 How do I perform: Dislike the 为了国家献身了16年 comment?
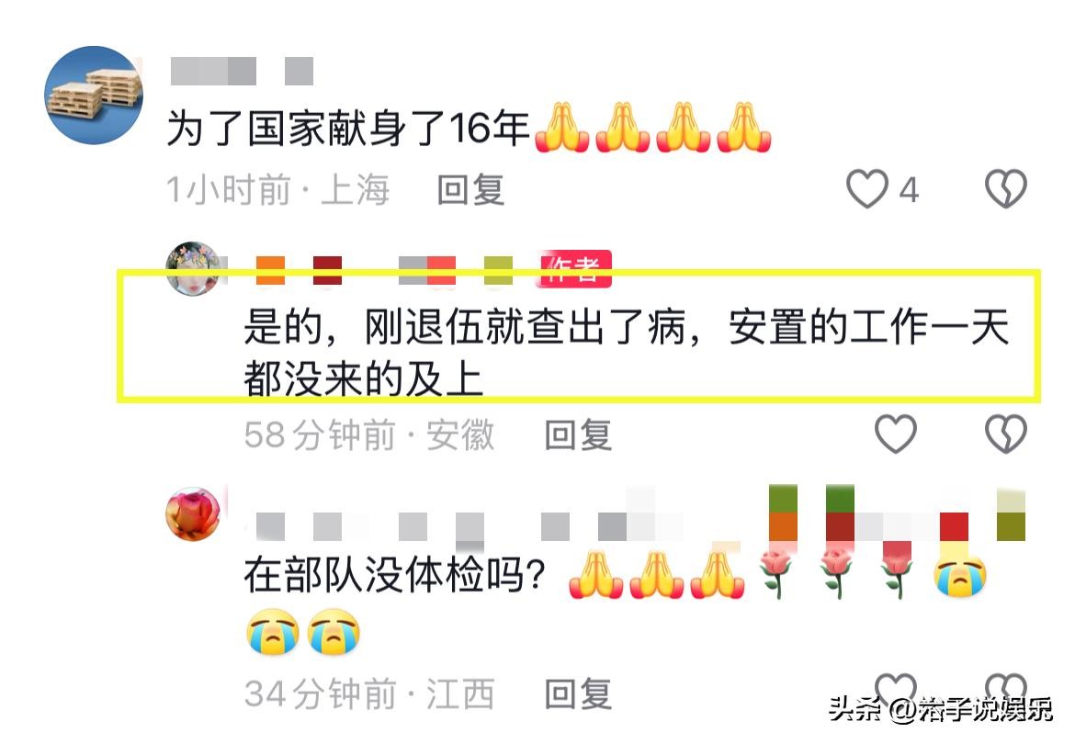pos(1005,188)
